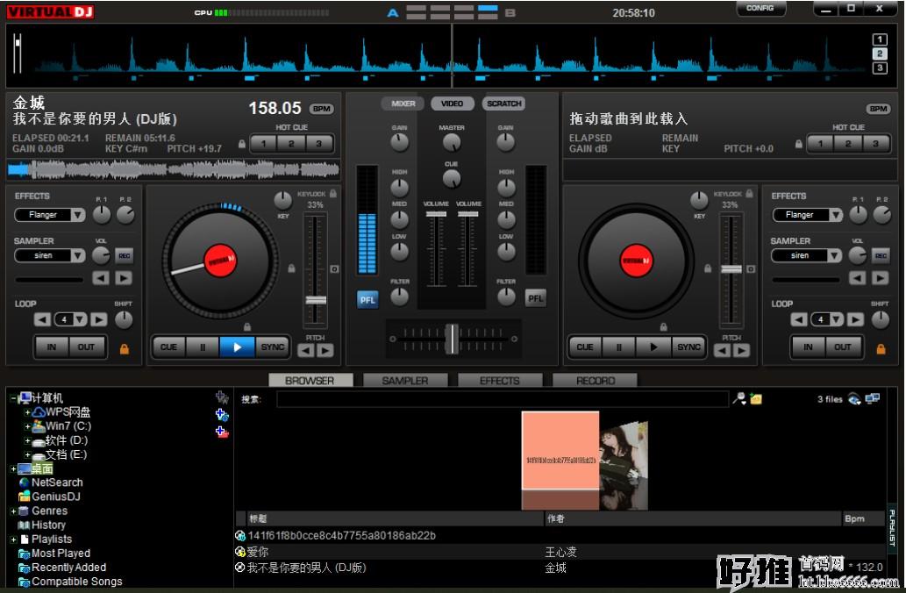Click the left deck BPM button
The width and height of the screenshot is (906, 593).
[322, 109]
